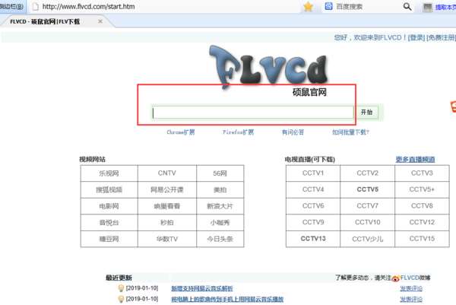Open the 更多直播频道 link
Screen dimensions: 456x305
415,160
